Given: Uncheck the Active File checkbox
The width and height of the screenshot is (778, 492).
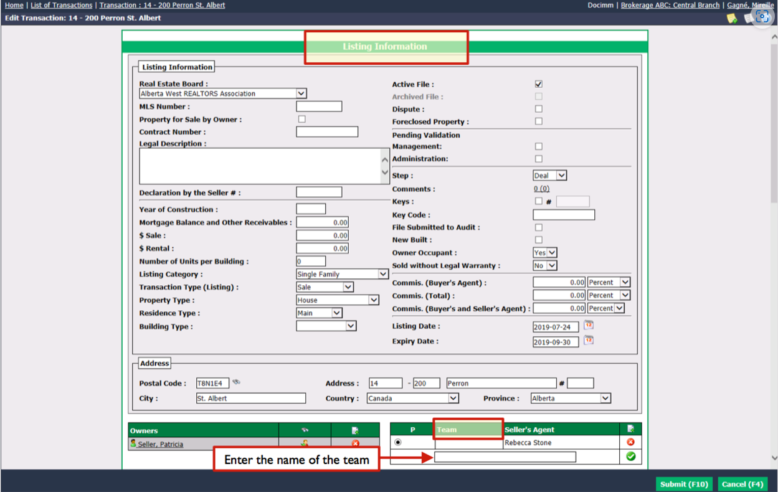Looking at the screenshot, I should [x=539, y=84].
